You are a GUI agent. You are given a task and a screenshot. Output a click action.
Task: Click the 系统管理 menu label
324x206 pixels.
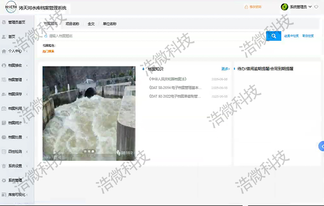coord(15,180)
